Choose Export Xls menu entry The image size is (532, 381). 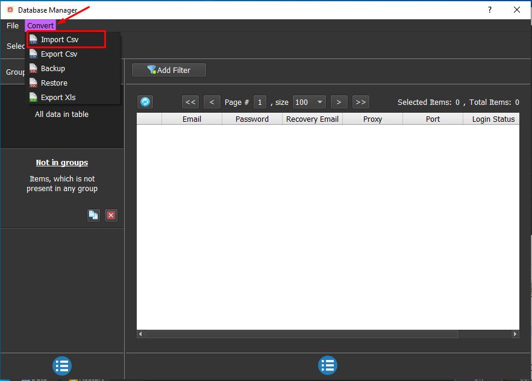pyautogui.click(x=73, y=98)
